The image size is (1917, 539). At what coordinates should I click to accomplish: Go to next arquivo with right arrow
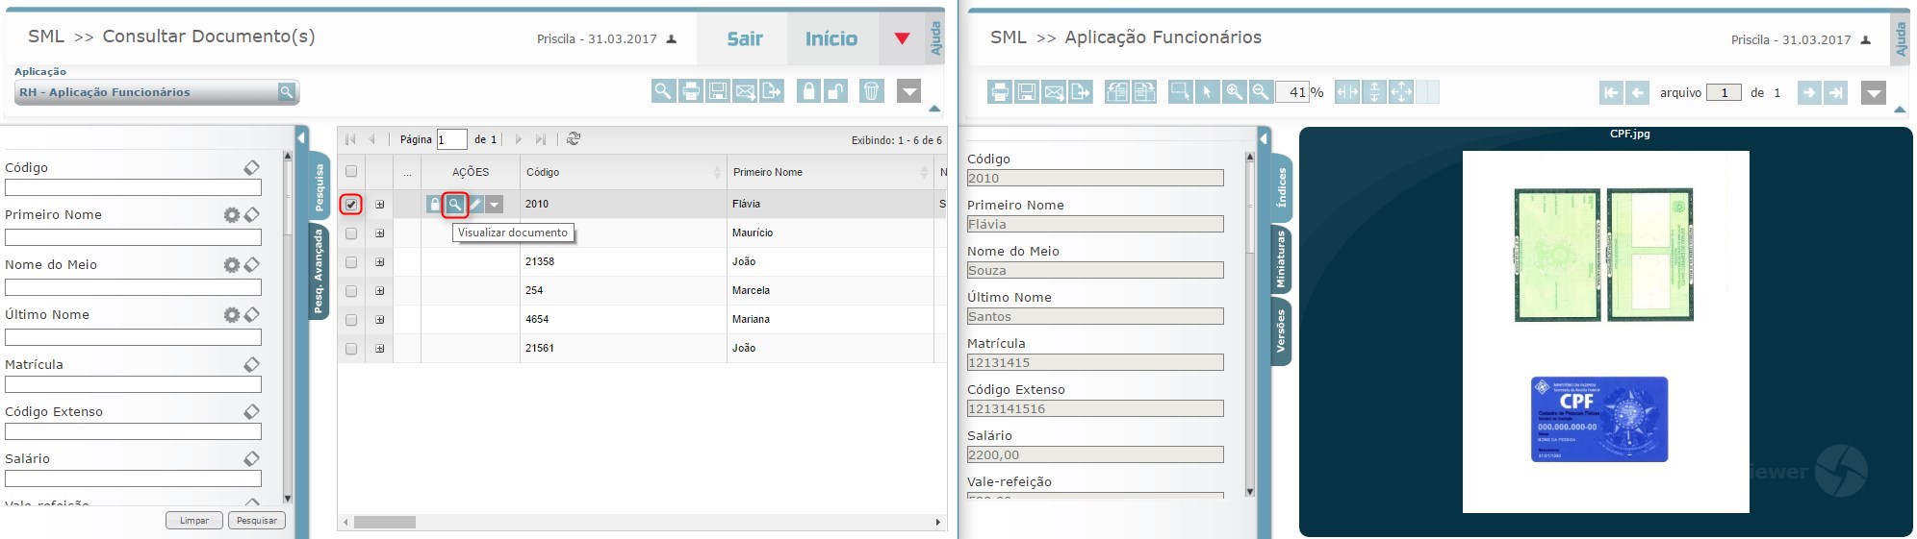1809,92
